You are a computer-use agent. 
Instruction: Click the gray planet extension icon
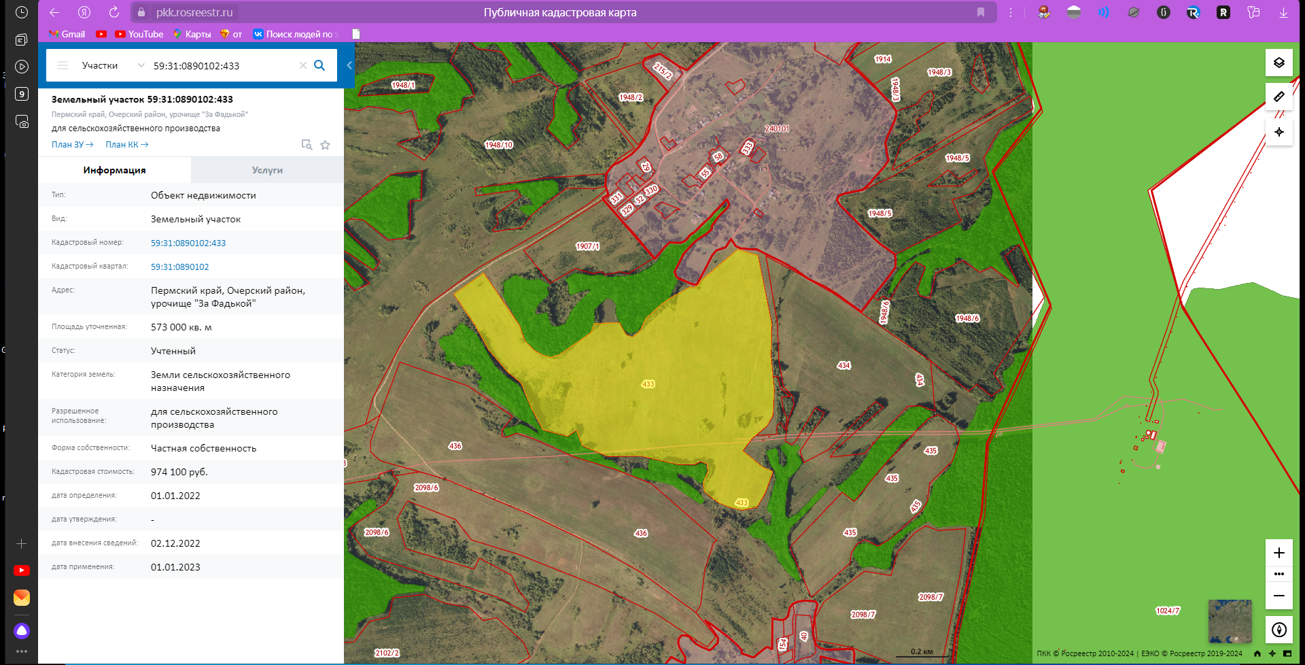[x=1134, y=12]
